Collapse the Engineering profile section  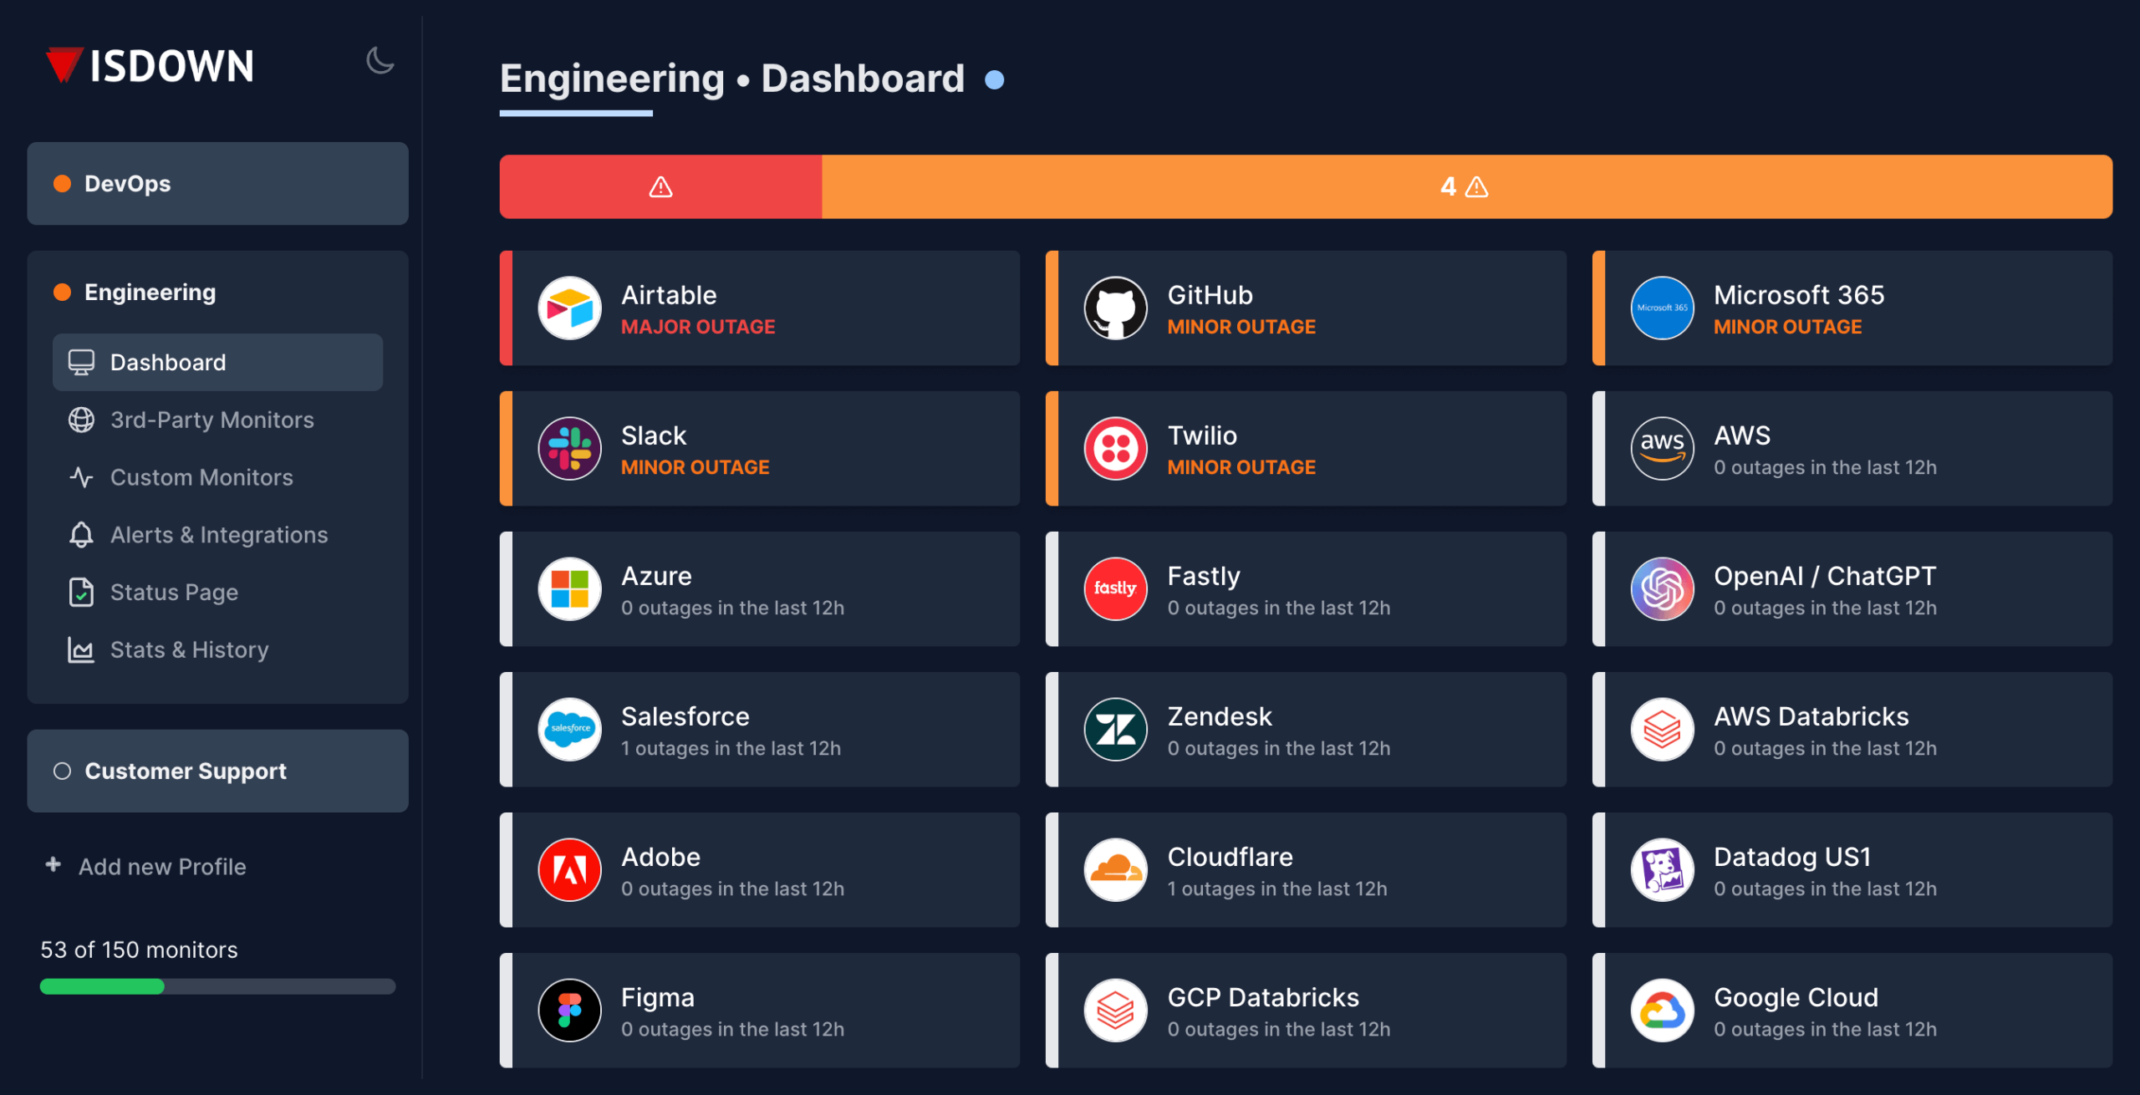click(x=217, y=293)
